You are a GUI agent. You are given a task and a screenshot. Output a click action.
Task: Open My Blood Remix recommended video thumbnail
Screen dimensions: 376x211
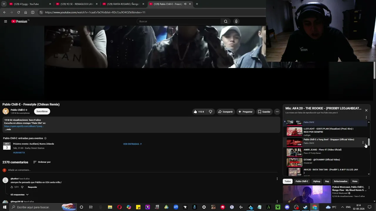(307, 194)
